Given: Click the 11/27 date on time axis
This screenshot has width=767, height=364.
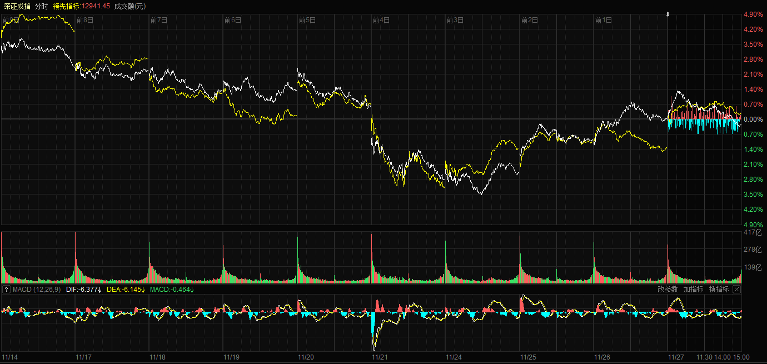Looking at the screenshot, I should coord(676,357).
